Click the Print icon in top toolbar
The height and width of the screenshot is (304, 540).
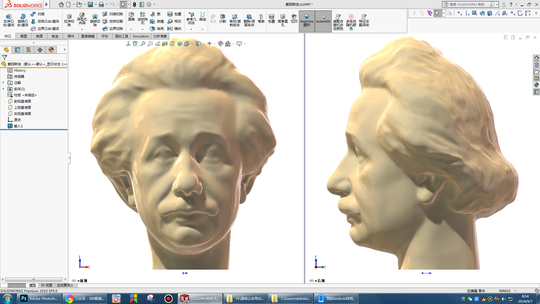101,5
